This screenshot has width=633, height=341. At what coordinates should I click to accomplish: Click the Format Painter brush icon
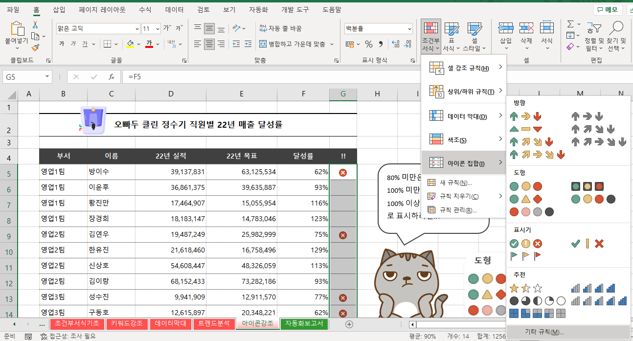click(x=35, y=47)
